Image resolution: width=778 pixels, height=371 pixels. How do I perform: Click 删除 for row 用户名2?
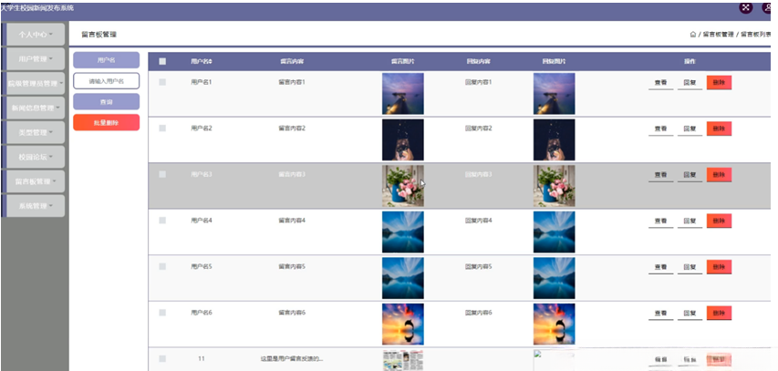click(x=719, y=129)
